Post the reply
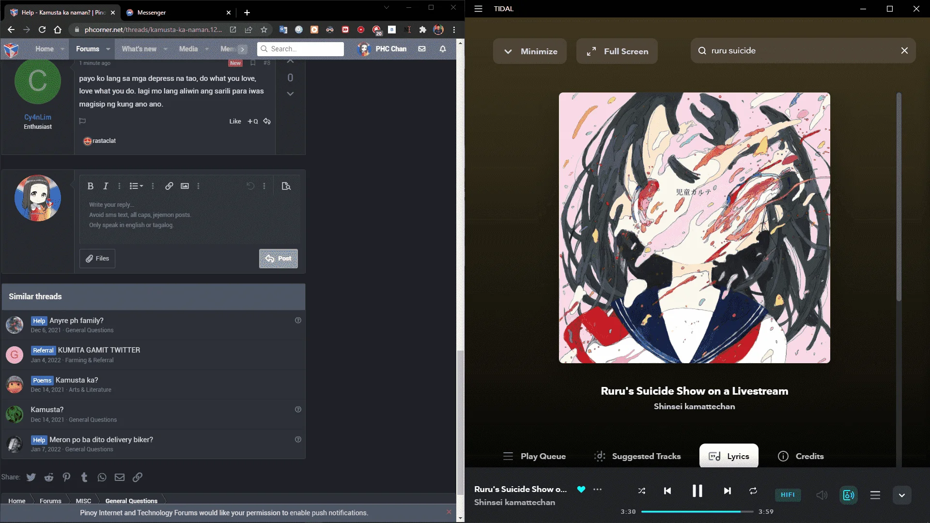The height and width of the screenshot is (523, 930). click(279, 259)
